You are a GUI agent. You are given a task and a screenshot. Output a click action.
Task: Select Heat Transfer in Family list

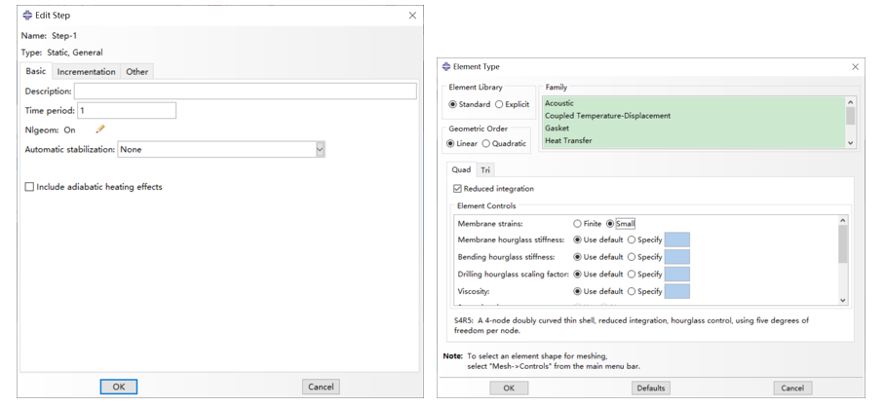(x=566, y=141)
